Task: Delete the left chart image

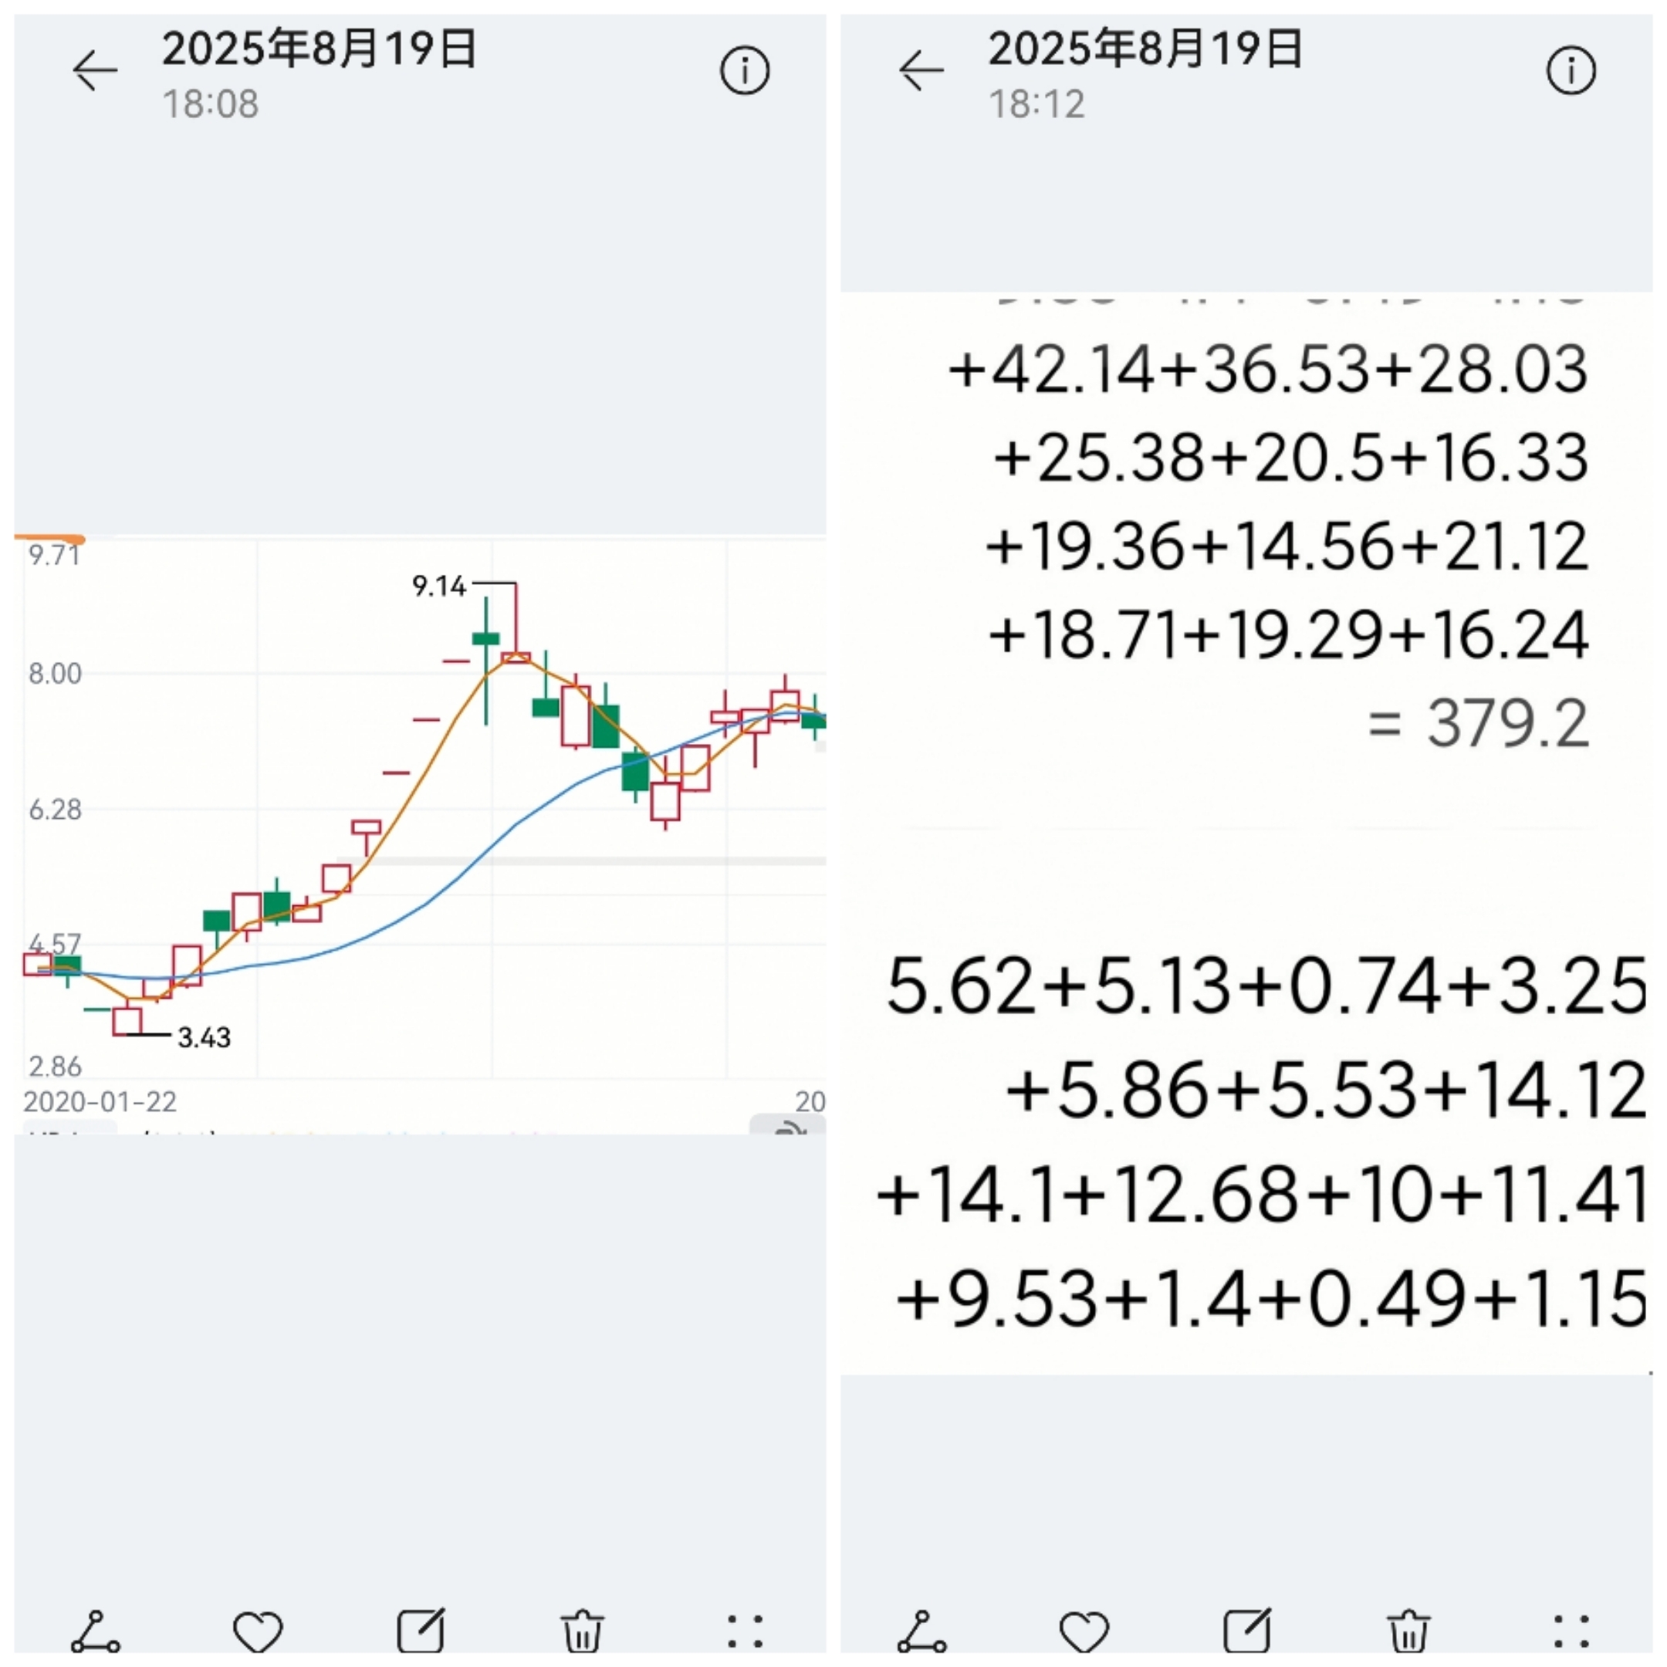Action: tap(583, 1631)
